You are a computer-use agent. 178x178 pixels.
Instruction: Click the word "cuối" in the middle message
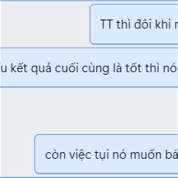[66, 68]
